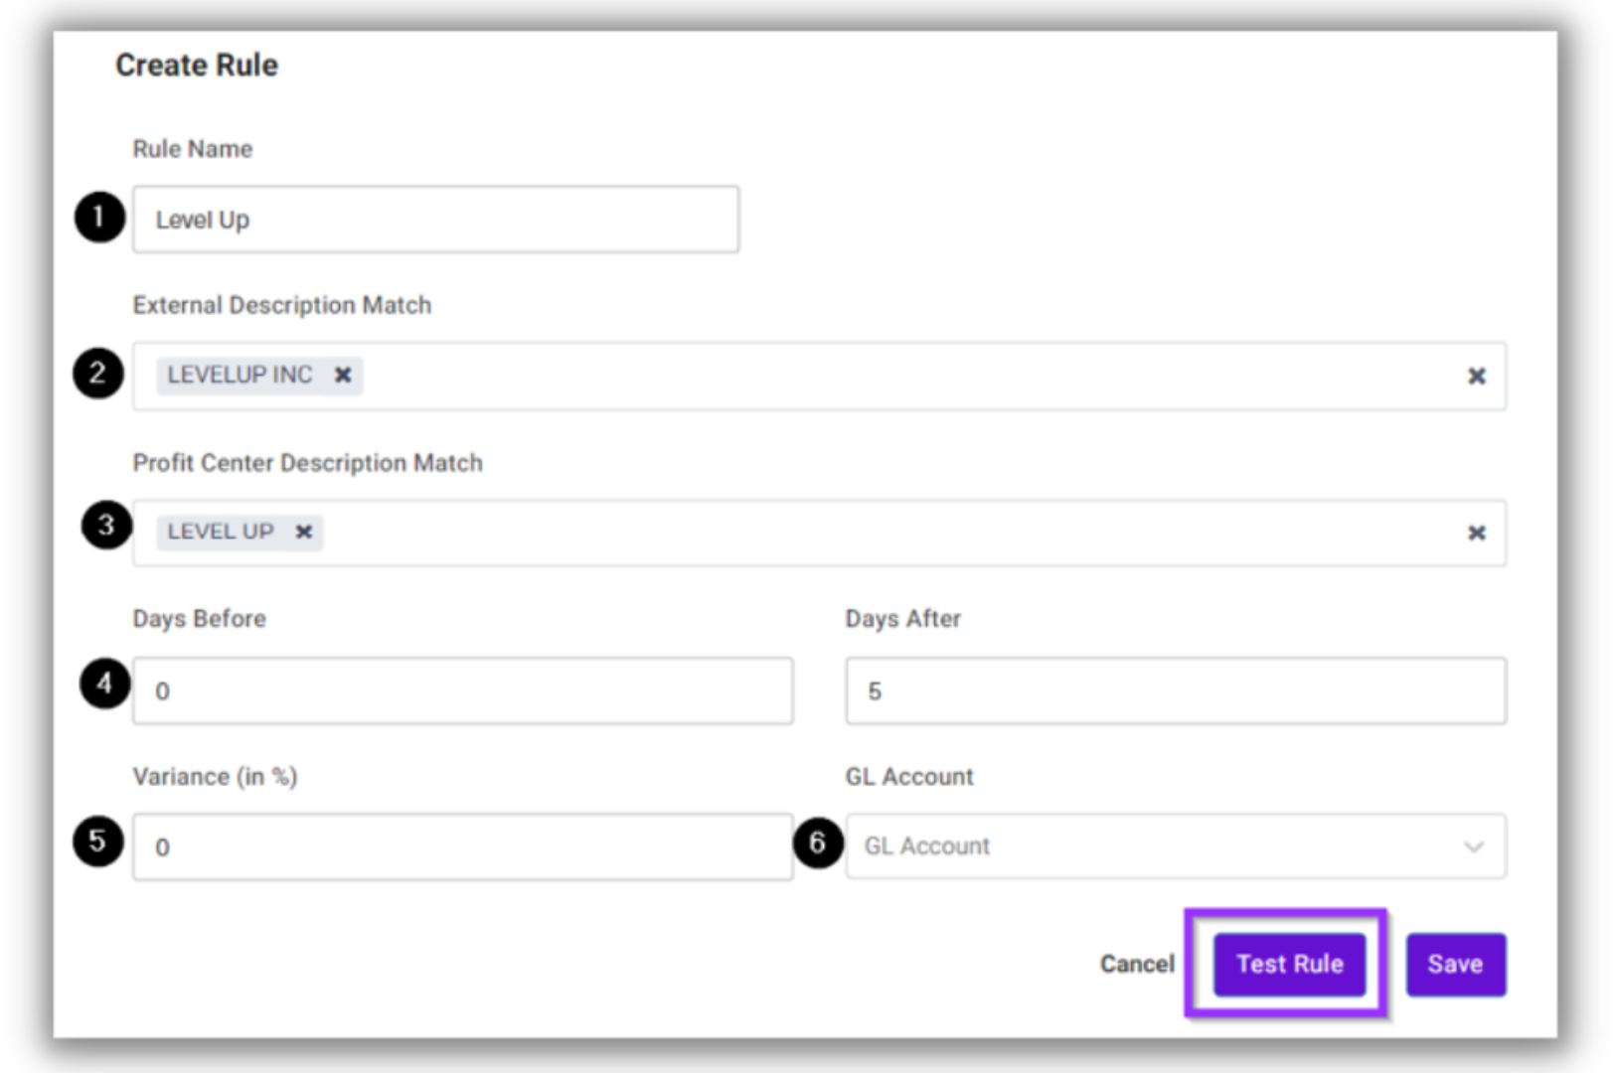Click the step 1 number badge
This screenshot has width=1613, height=1073.
pyautogui.click(x=99, y=218)
